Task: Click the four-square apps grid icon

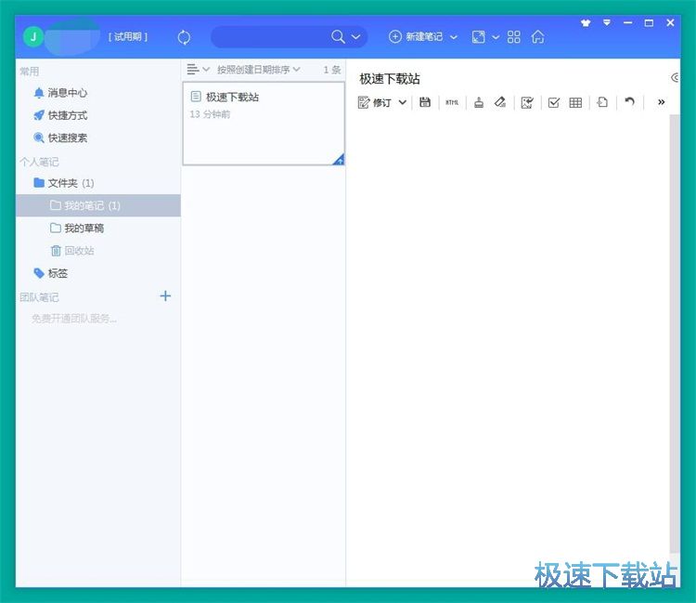Action: (x=513, y=37)
